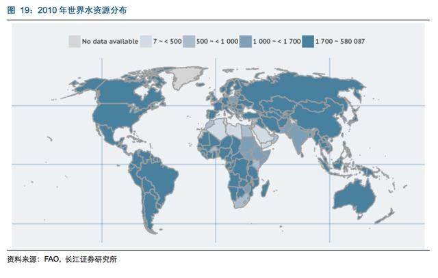Click Algeria on the map
Viewport: 438px width, 278px height.
point(218,128)
